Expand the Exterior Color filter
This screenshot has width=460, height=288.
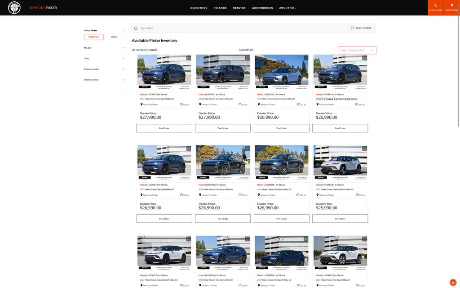(124, 69)
